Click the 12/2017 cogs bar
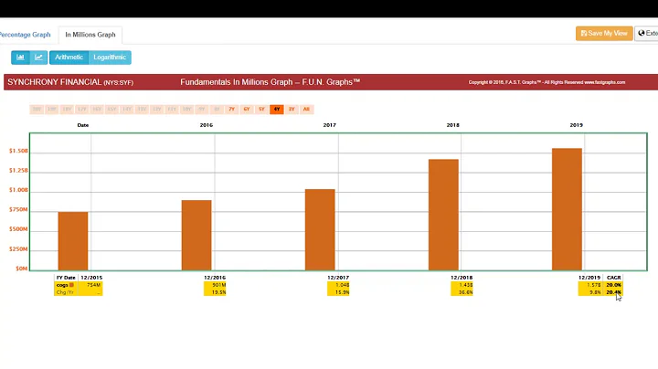The image size is (658, 369). pos(320,230)
